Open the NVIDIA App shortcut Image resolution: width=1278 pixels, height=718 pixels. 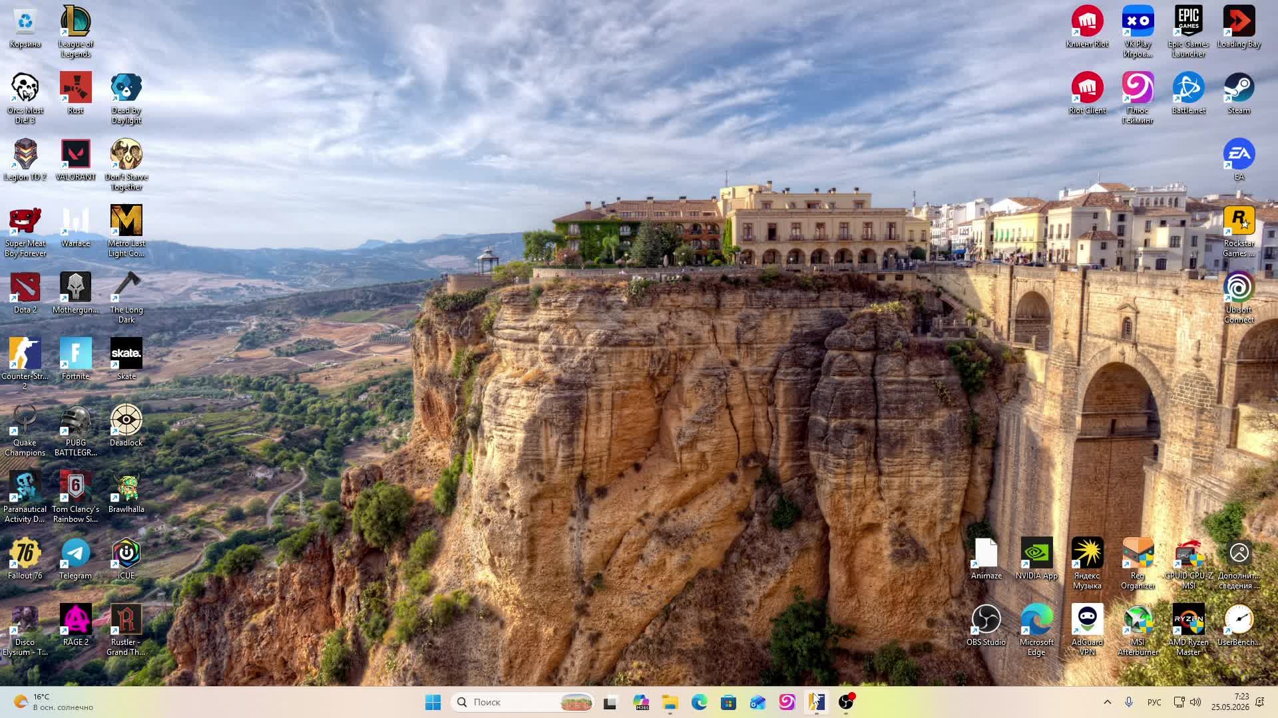1037,559
